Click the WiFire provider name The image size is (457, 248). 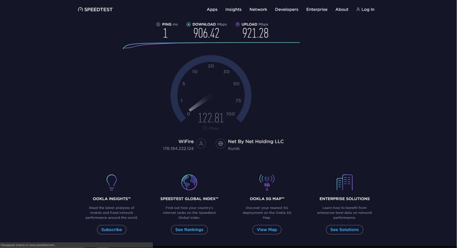click(x=186, y=141)
